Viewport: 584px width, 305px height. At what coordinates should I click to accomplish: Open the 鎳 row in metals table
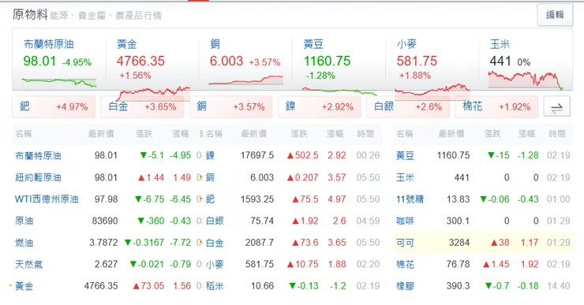coord(210,155)
